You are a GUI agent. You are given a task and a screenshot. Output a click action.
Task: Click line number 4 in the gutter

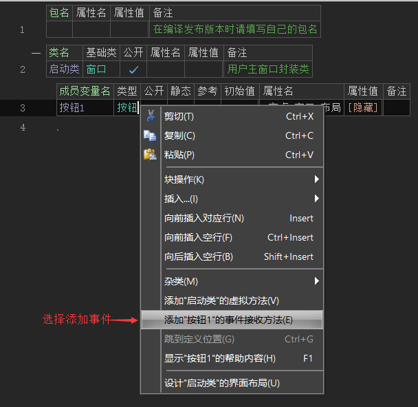(23, 127)
